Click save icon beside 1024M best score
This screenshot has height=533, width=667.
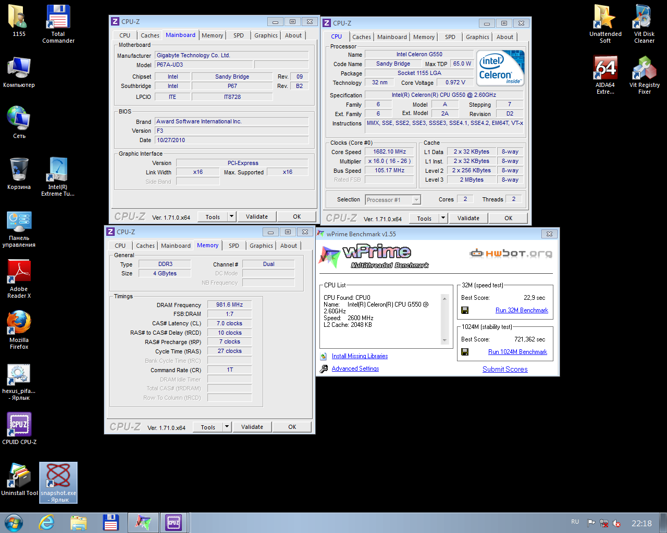point(465,352)
